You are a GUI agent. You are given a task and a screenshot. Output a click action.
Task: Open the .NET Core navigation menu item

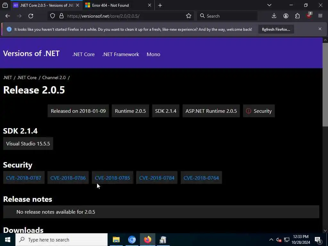(84, 54)
